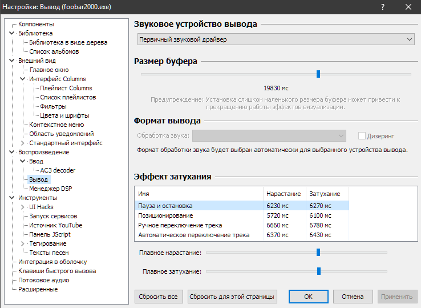Viewport: 421px width, 308px height.
Task: Click the Сбросить все button
Action: pos(159,297)
